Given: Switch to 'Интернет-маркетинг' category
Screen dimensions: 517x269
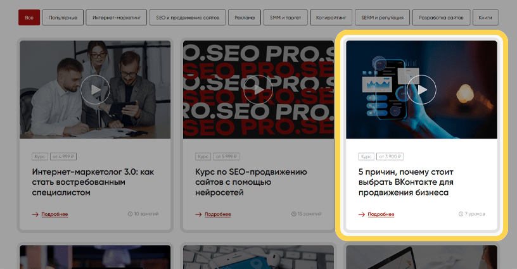Looking at the screenshot, I should pos(117,18).
